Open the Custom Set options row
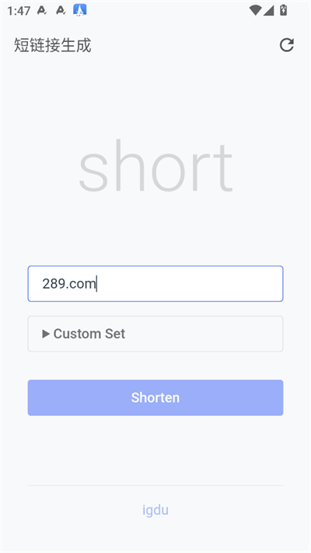 click(x=155, y=334)
